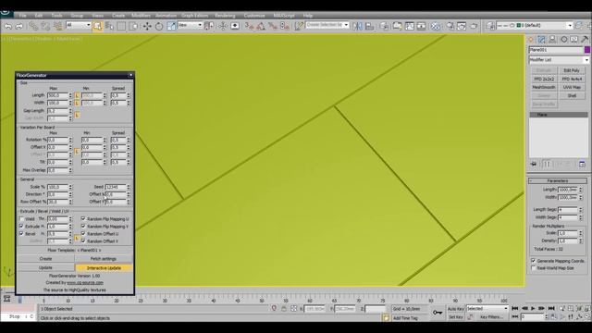Click the large key icon Set Keys
The image size is (592, 333).
coord(438,313)
